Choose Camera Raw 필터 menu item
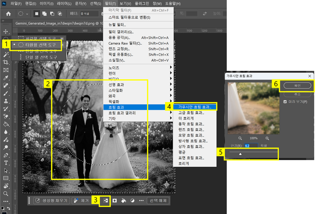The height and width of the screenshot is (214, 326). (139, 43)
